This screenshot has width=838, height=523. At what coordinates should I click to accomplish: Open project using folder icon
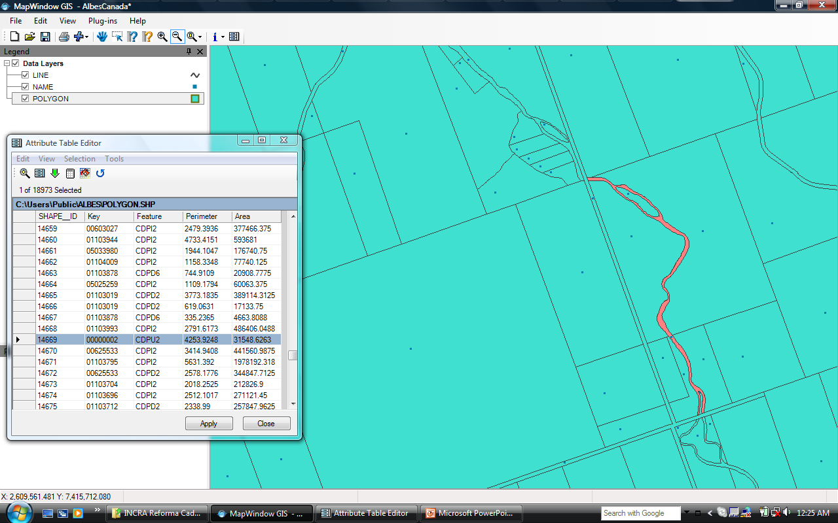pyautogui.click(x=30, y=37)
